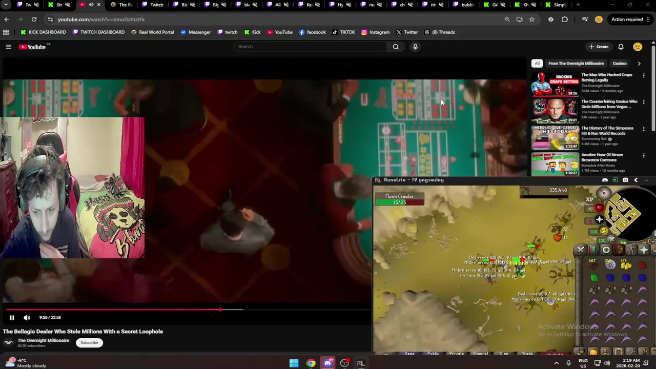Click RuneLite Discord icon in title bar
This screenshot has width=656, height=369.
[605, 180]
